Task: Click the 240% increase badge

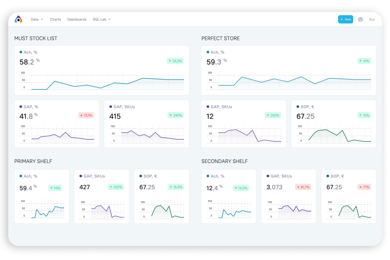Action: coord(176,115)
